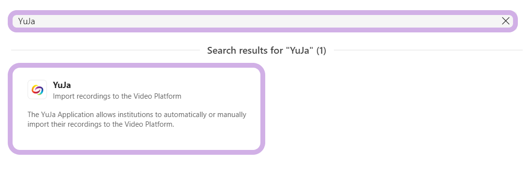Select the YuJa search result card

(x=136, y=109)
